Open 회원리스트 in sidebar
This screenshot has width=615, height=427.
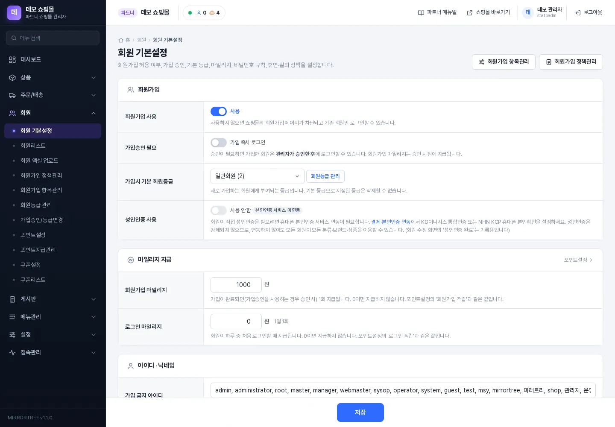(x=53, y=146)
